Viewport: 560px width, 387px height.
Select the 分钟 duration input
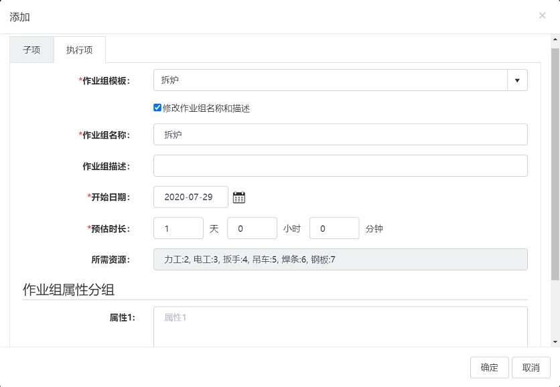334,228
